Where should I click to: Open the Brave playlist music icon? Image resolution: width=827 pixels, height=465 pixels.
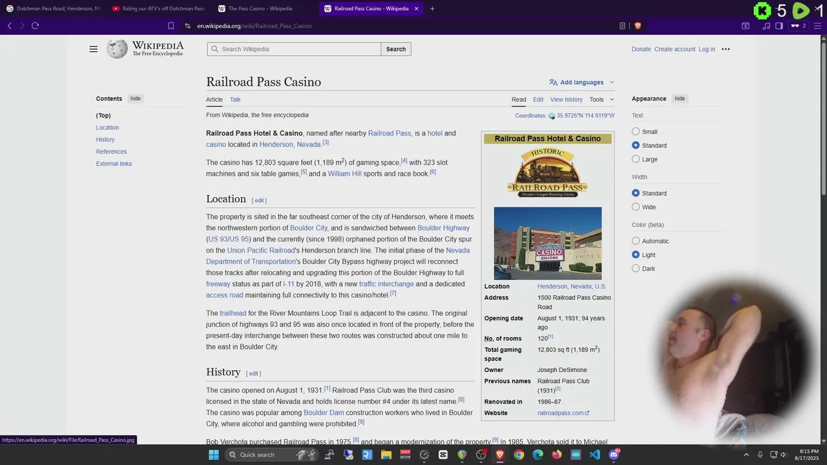pos(766,26)
